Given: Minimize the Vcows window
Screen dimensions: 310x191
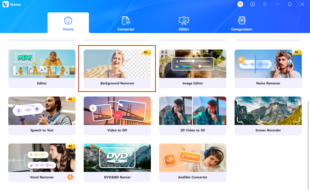Looking at the screenshot, I should point(277,4).
